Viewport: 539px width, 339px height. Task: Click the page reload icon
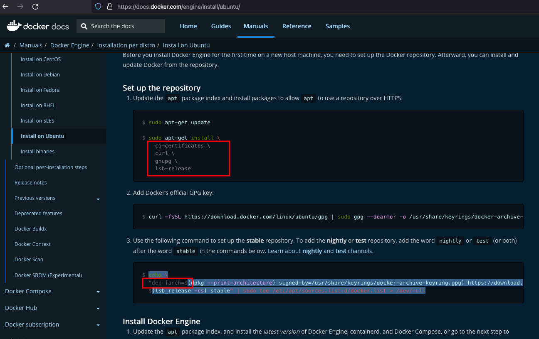[35, 7]
